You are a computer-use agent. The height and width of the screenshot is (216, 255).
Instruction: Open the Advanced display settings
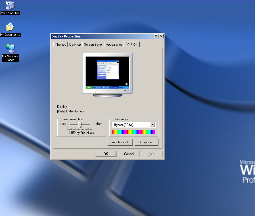[146, 142]
